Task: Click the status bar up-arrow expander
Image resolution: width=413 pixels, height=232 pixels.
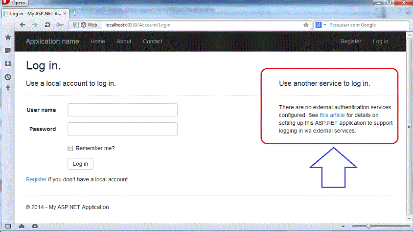Action: [343, 226]
